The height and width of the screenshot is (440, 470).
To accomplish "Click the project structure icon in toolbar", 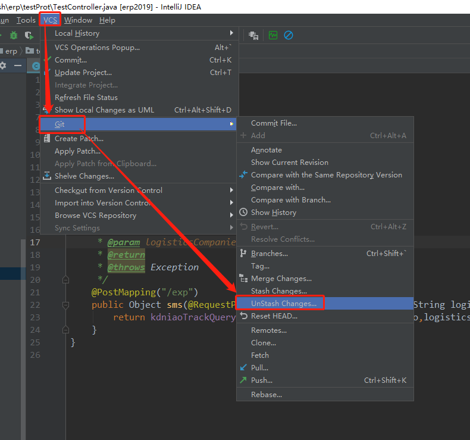I will pyautogui.click(x=253, y=35).
